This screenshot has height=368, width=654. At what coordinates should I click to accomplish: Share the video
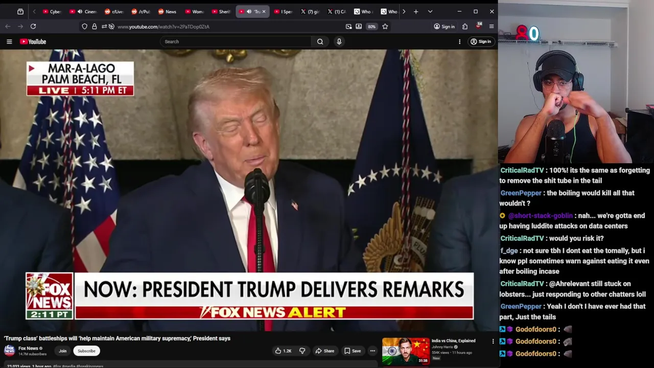click(x=324, y=351)
